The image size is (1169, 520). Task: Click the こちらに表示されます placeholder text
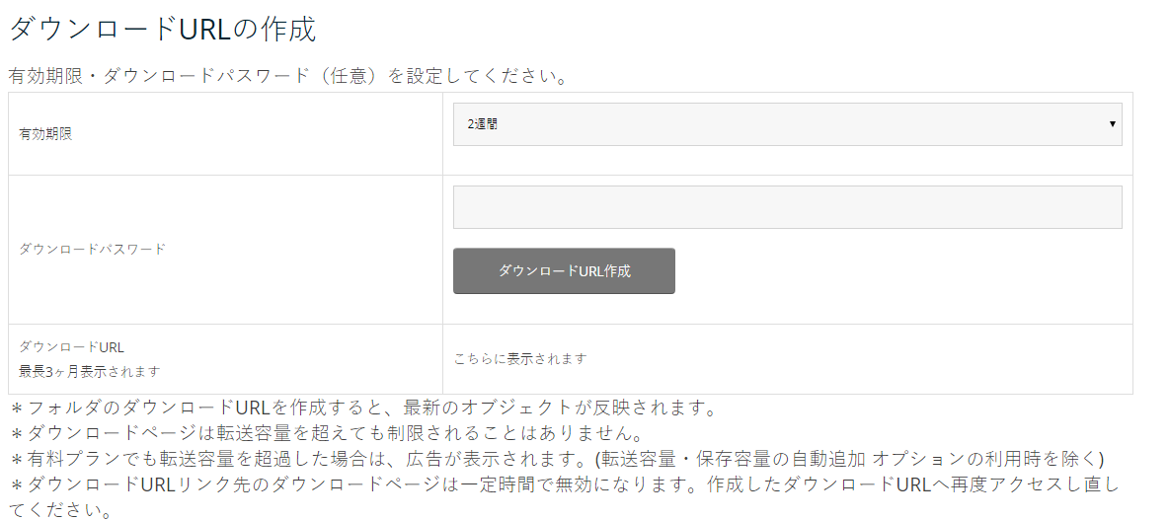tap(519, 358)
